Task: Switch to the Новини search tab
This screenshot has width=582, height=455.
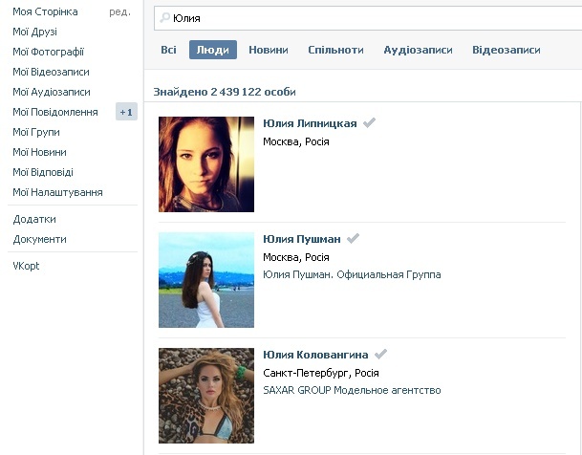Action: point(269,50)
